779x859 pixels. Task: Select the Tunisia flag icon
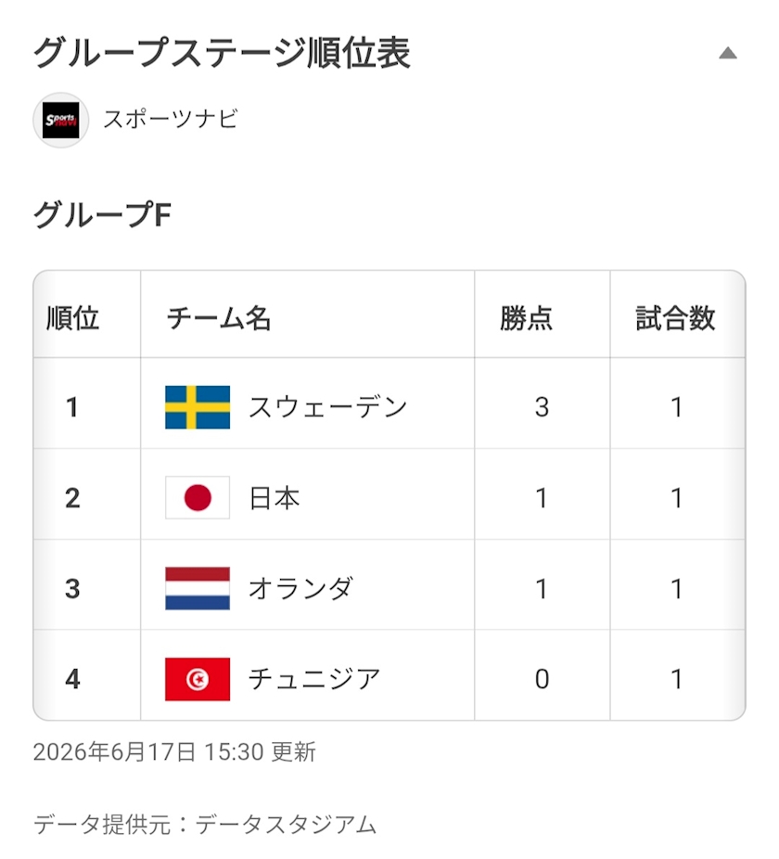(x=198, y=679)
